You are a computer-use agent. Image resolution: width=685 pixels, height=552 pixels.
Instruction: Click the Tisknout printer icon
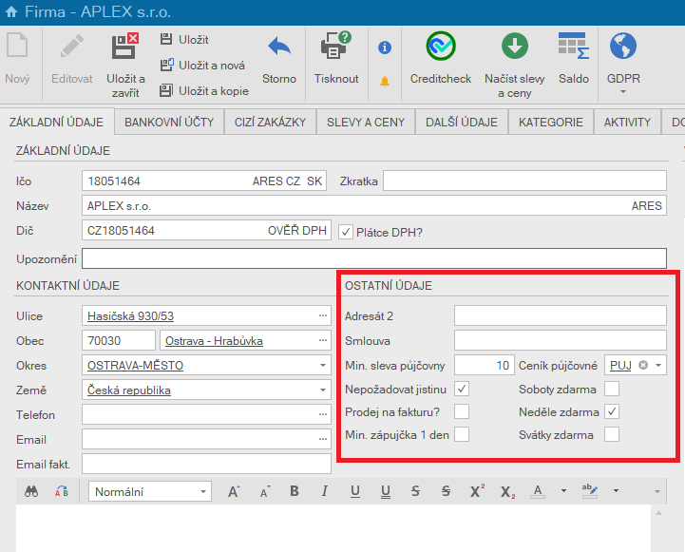click(336, 45)
